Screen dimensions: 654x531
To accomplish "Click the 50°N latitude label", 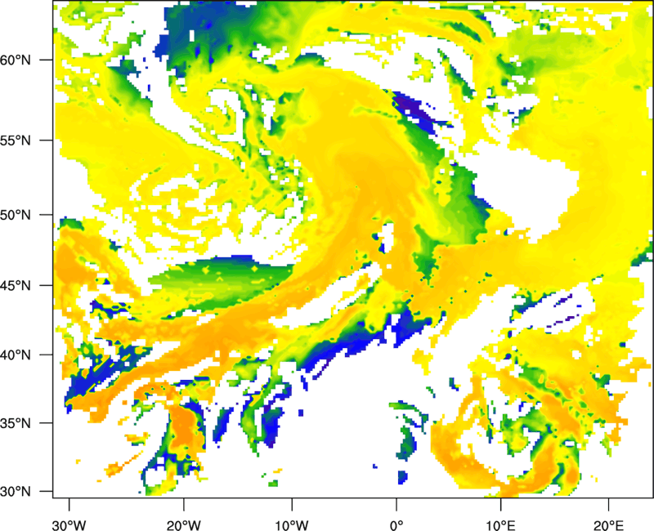I will (x=16, y=215).
